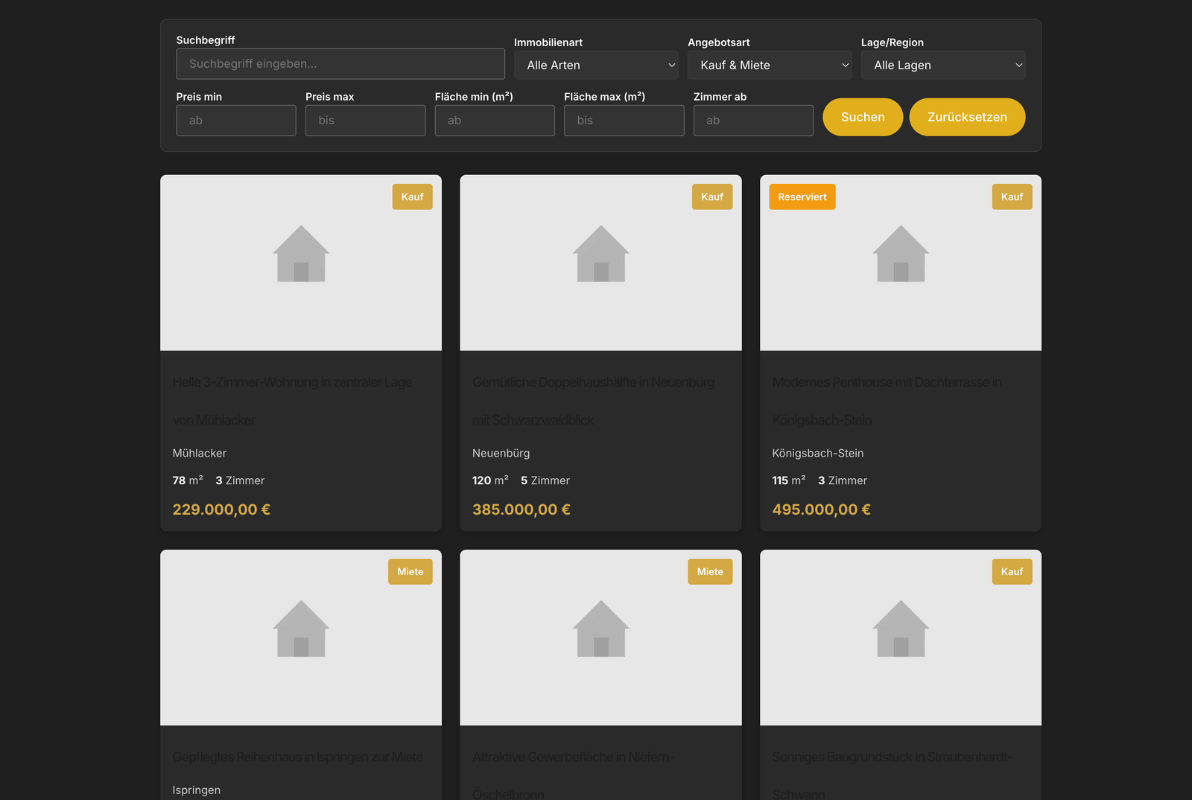Click the Fläche max input field

click(x=624, y=121)
